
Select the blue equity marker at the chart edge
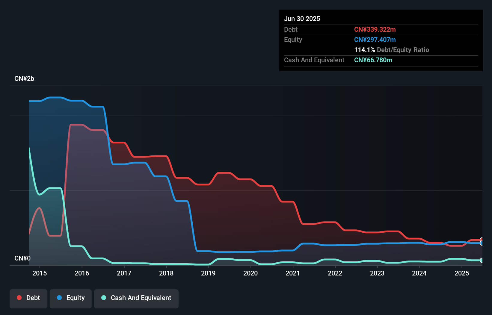482,243
